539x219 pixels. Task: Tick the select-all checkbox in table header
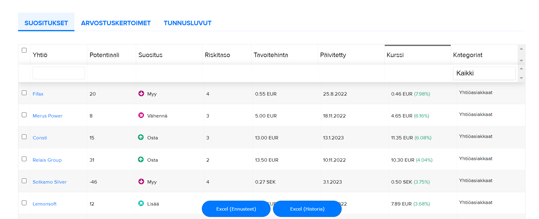[x=24, y=50]
